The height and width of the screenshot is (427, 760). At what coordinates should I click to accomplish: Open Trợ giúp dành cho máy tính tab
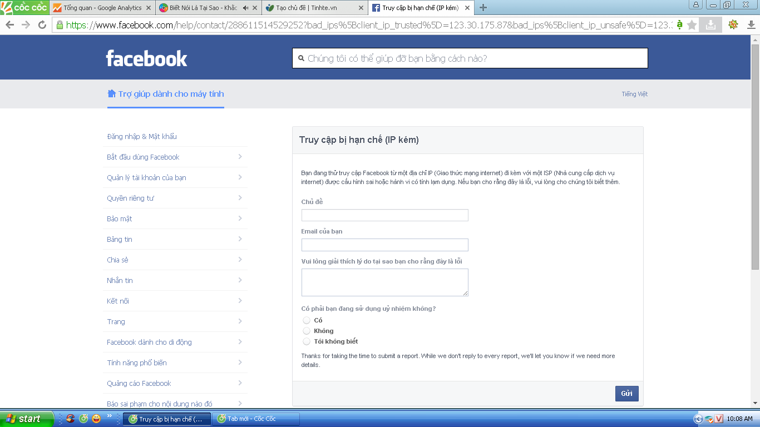[166, 94]
